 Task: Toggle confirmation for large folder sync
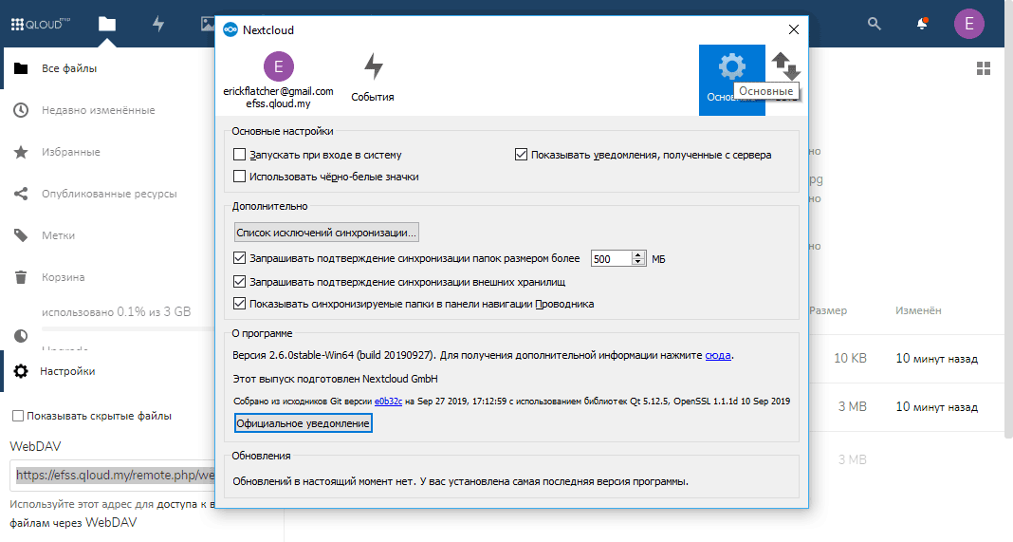point(239,258)
